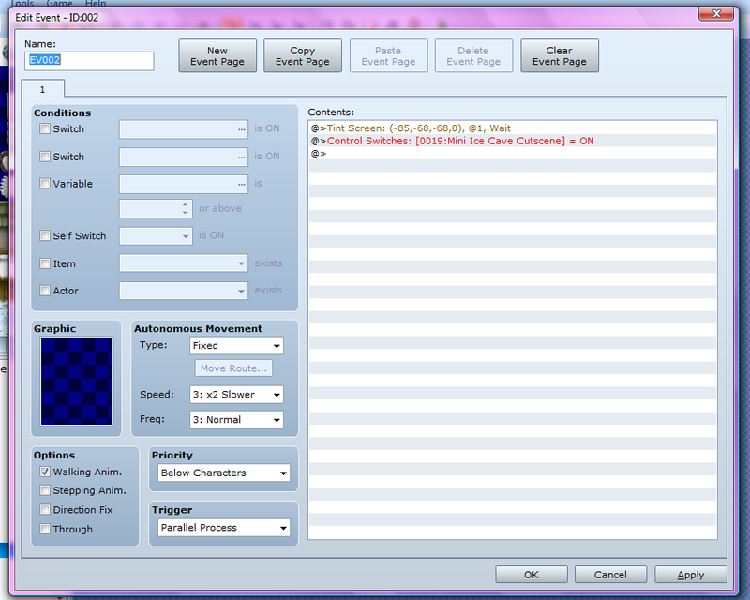Enable the Item exists condition

point(45,263)
